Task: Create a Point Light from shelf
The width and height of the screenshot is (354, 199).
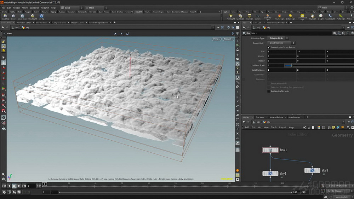Action: [231, 17]
